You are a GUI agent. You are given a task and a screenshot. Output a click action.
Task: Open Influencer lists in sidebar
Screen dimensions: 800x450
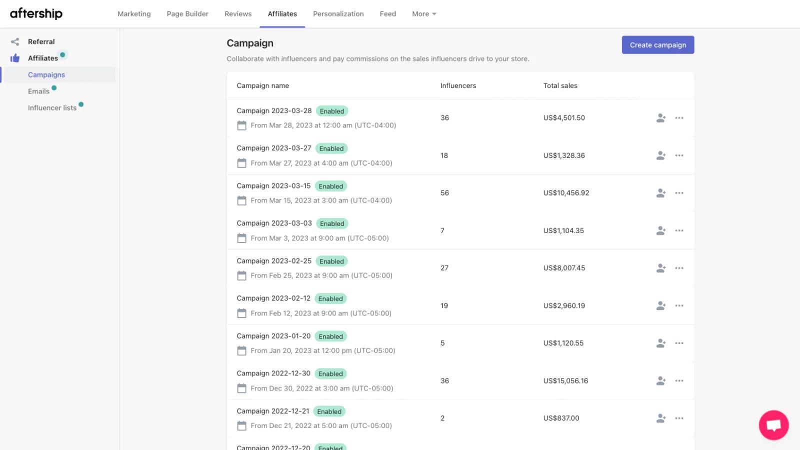coord(52,107)
